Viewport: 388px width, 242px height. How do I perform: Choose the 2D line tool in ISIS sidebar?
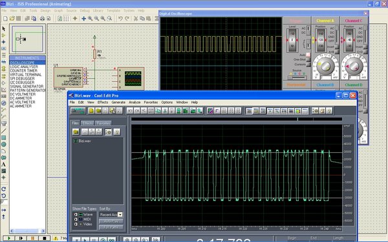click(3, 131)
